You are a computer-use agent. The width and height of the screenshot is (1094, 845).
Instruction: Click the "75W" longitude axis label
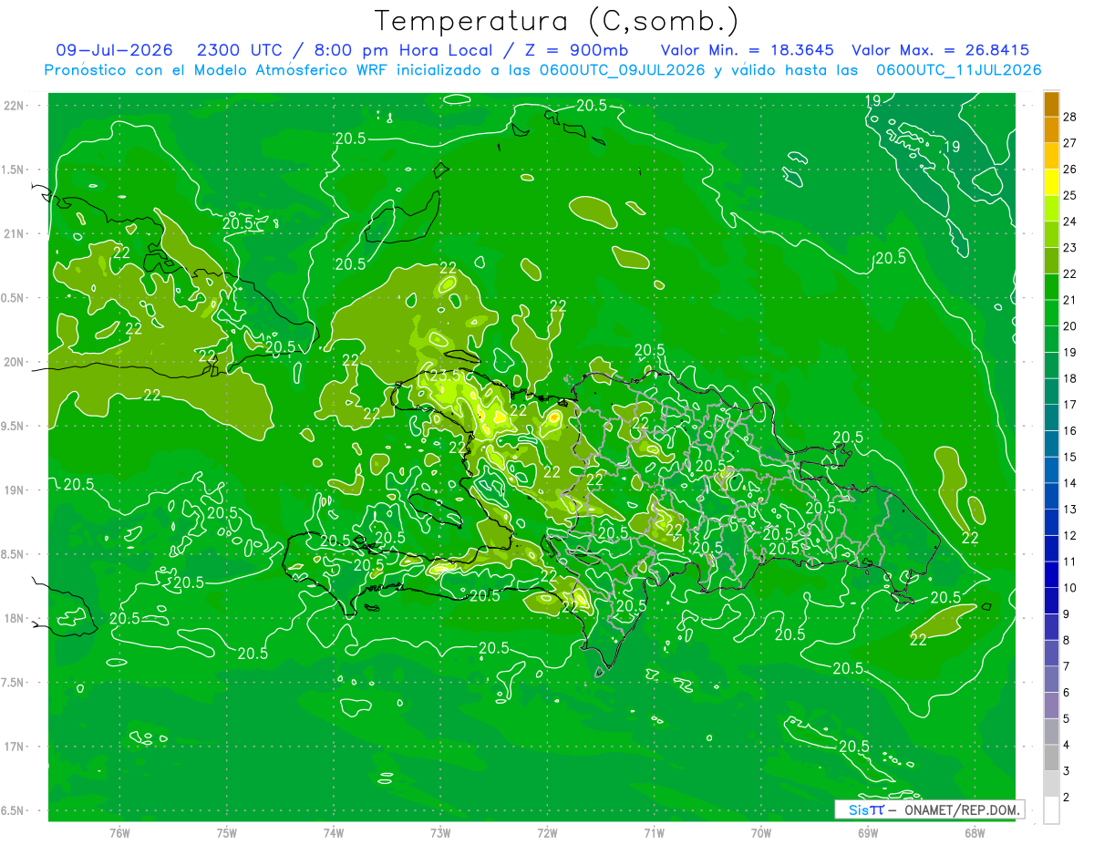point(227,833)
